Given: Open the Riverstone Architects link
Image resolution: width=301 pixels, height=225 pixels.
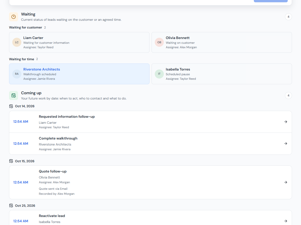Looking at the screenshot, I should [x=42, y=69].
